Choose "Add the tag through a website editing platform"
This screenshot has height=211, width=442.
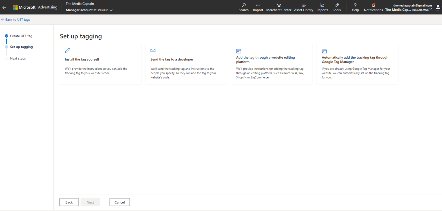tap(271, 63)
